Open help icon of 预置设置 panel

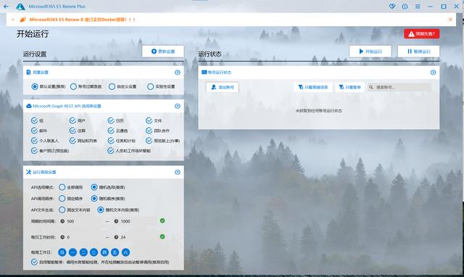(178, 73)
